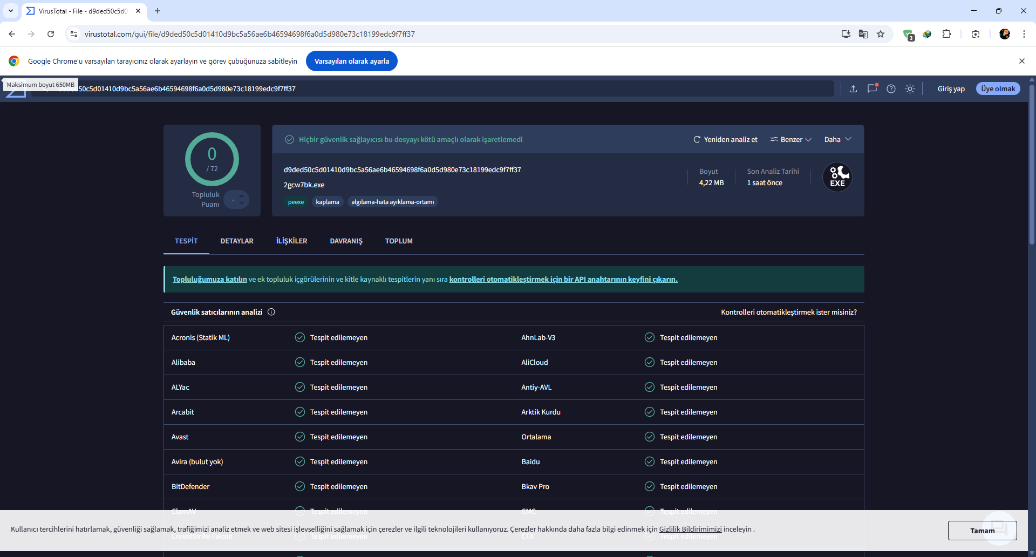
Task: Click the kaplama tag
Action: 328,202
